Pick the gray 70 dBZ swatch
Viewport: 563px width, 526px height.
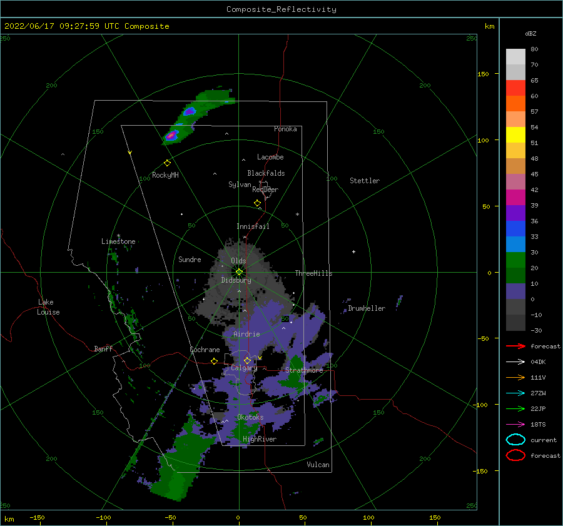pos(515,72)
